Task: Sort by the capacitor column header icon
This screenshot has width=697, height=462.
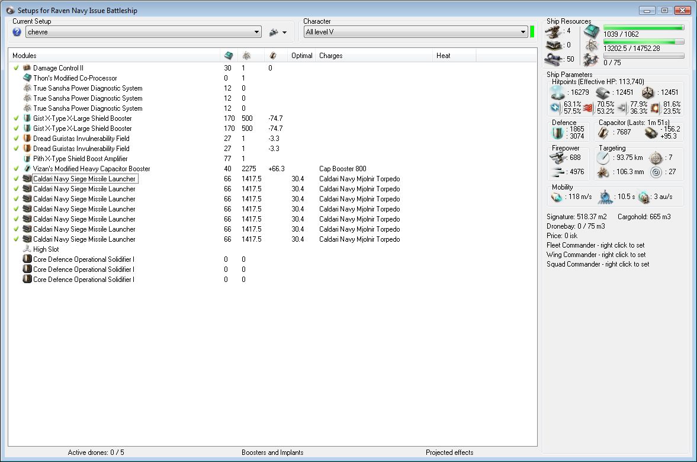Action: coord(273,56)
